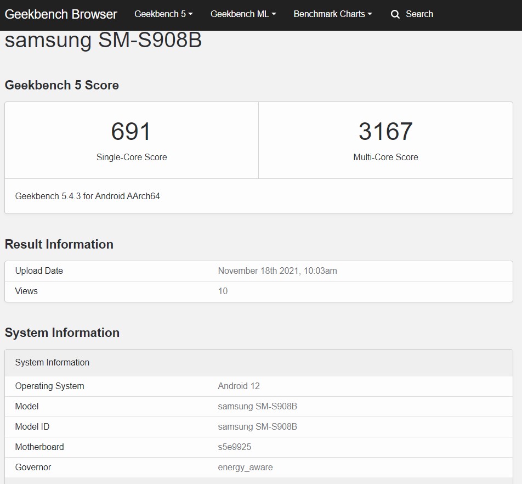
Task: Click the upload date November 18th 2021 value
Action: click(x=277, y=271)
